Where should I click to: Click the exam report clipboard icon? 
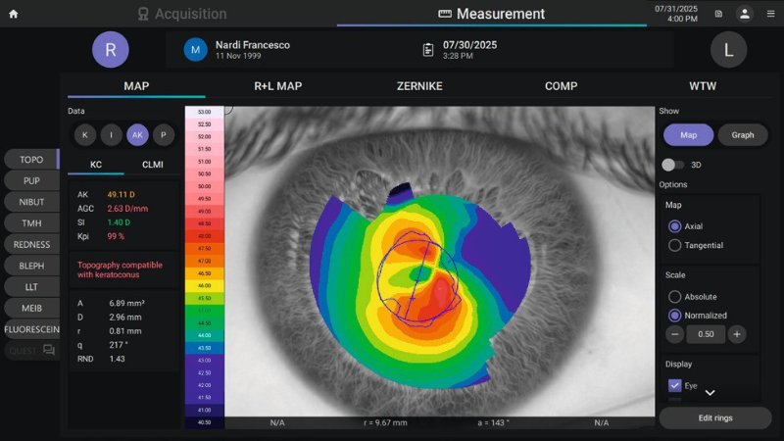[x=428, y=49]
